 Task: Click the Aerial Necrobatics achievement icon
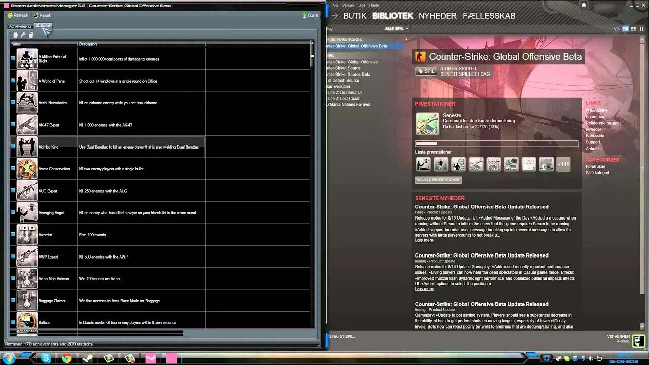pos(27,103)
